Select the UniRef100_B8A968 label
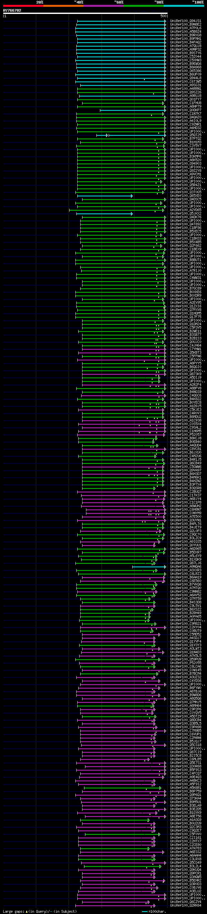Image resolution: width=207 pixels, height=914 pixels. tap(185, 67)
